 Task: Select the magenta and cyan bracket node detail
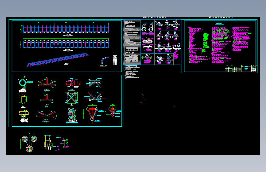[x=72, y=114]
